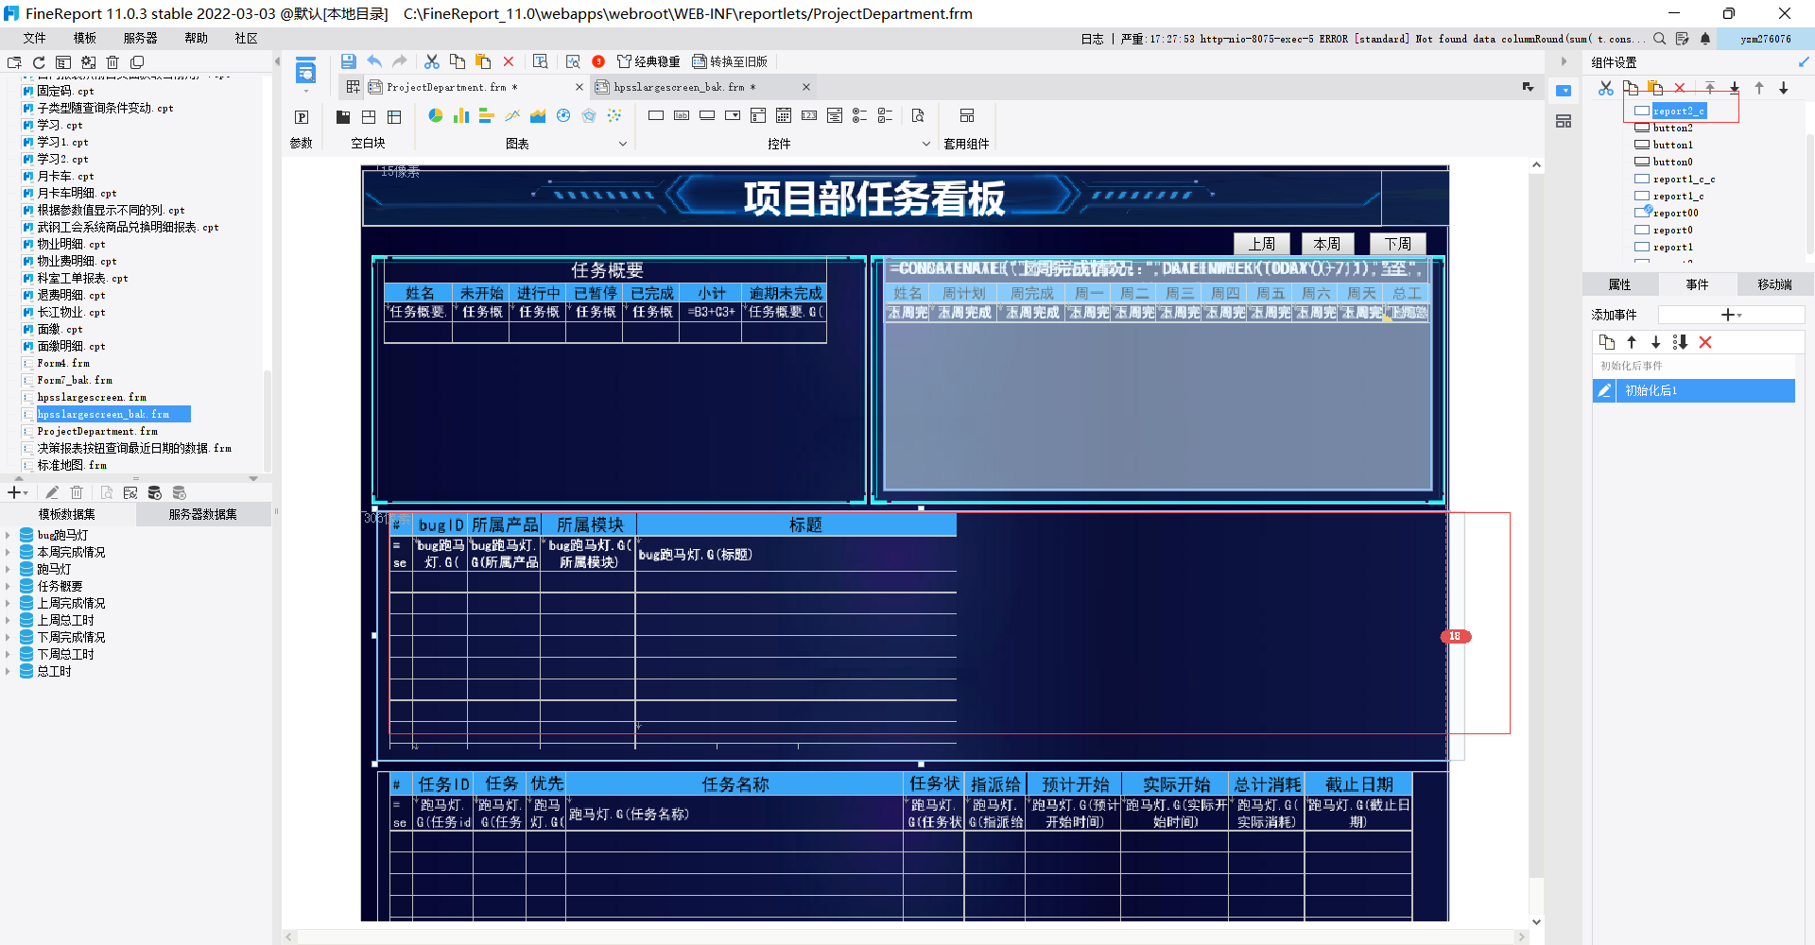Expand the 本周完成情况 dataset node

pos(8,552)
